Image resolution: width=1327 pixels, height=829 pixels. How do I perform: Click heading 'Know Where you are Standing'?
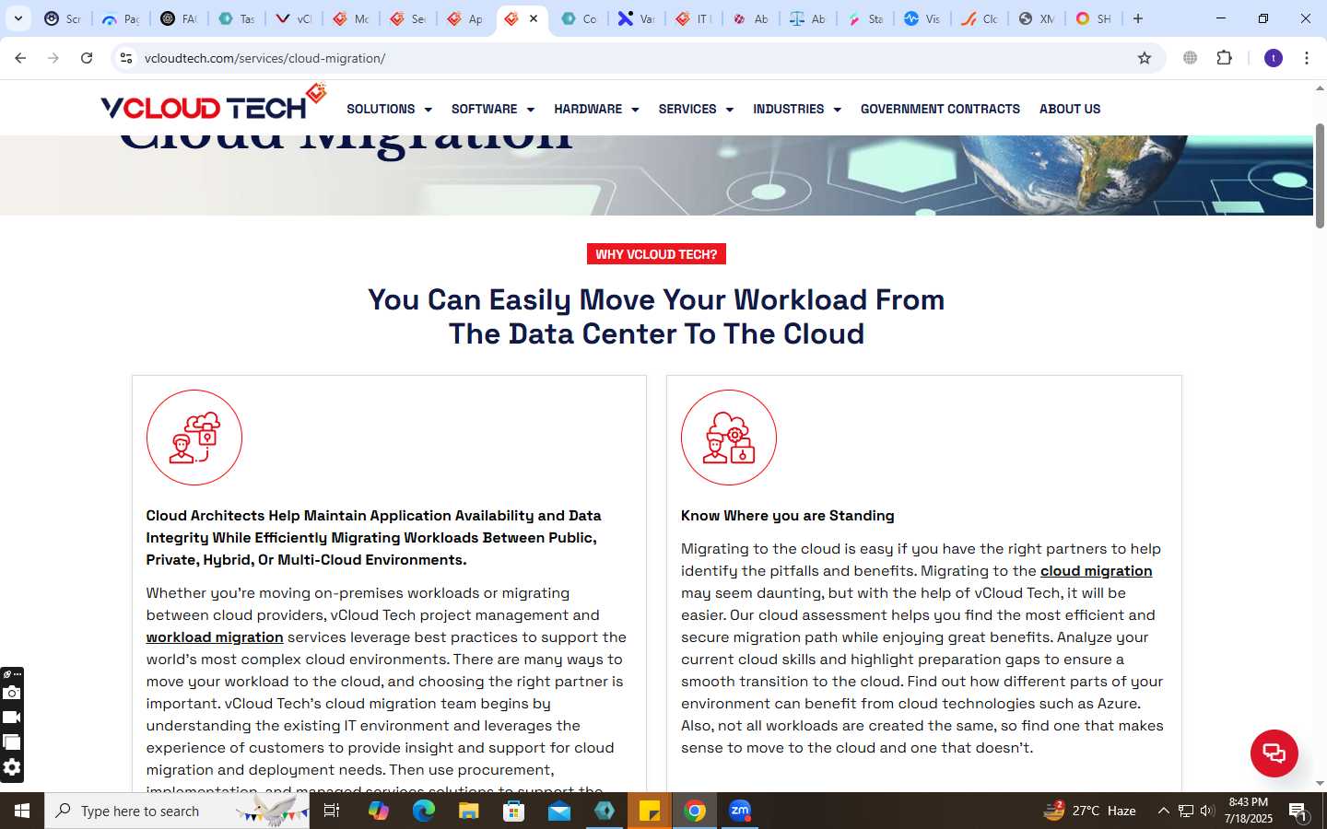pyautogui.click(x=787, y=515)
